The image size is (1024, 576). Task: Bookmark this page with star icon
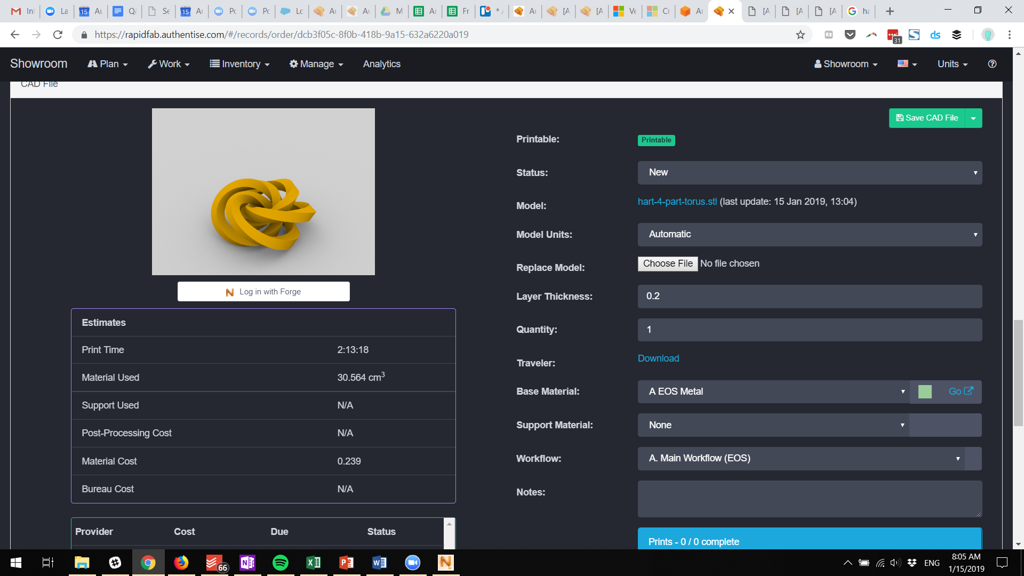(x=800, y=35)
